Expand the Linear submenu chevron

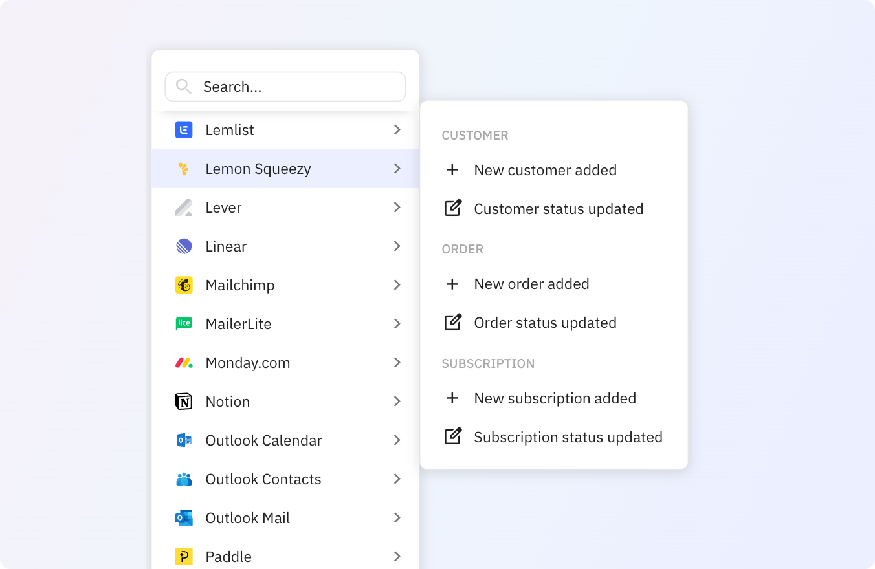[397, 246]
